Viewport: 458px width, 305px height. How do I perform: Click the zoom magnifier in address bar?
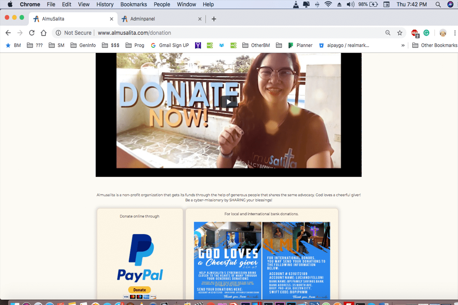tap(388, 33)
